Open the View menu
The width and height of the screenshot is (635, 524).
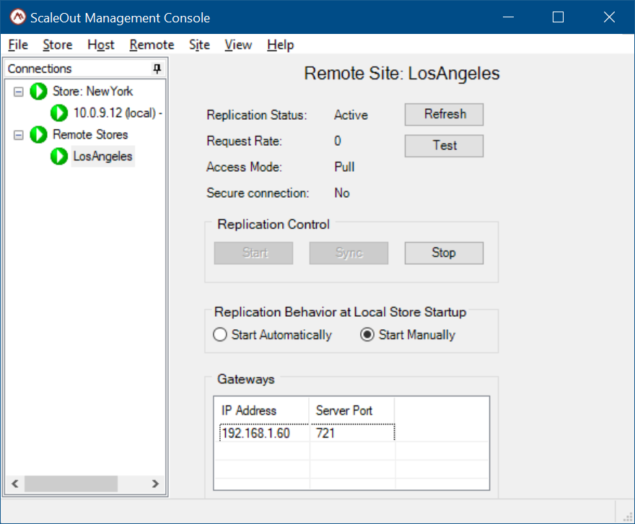[x=238, y=45]
